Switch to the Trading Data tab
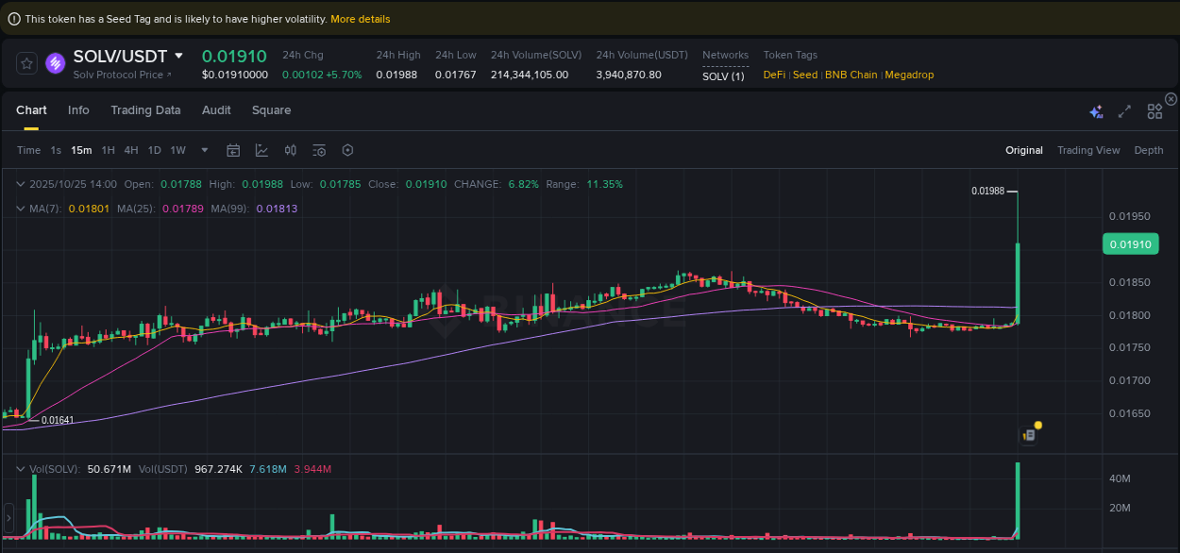 coord(145,110)
